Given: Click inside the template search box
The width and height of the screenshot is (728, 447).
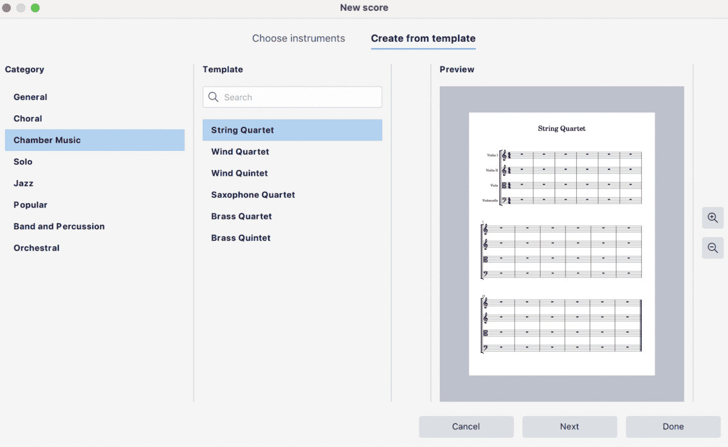Looking at the screenshot, I should point(292,97).
